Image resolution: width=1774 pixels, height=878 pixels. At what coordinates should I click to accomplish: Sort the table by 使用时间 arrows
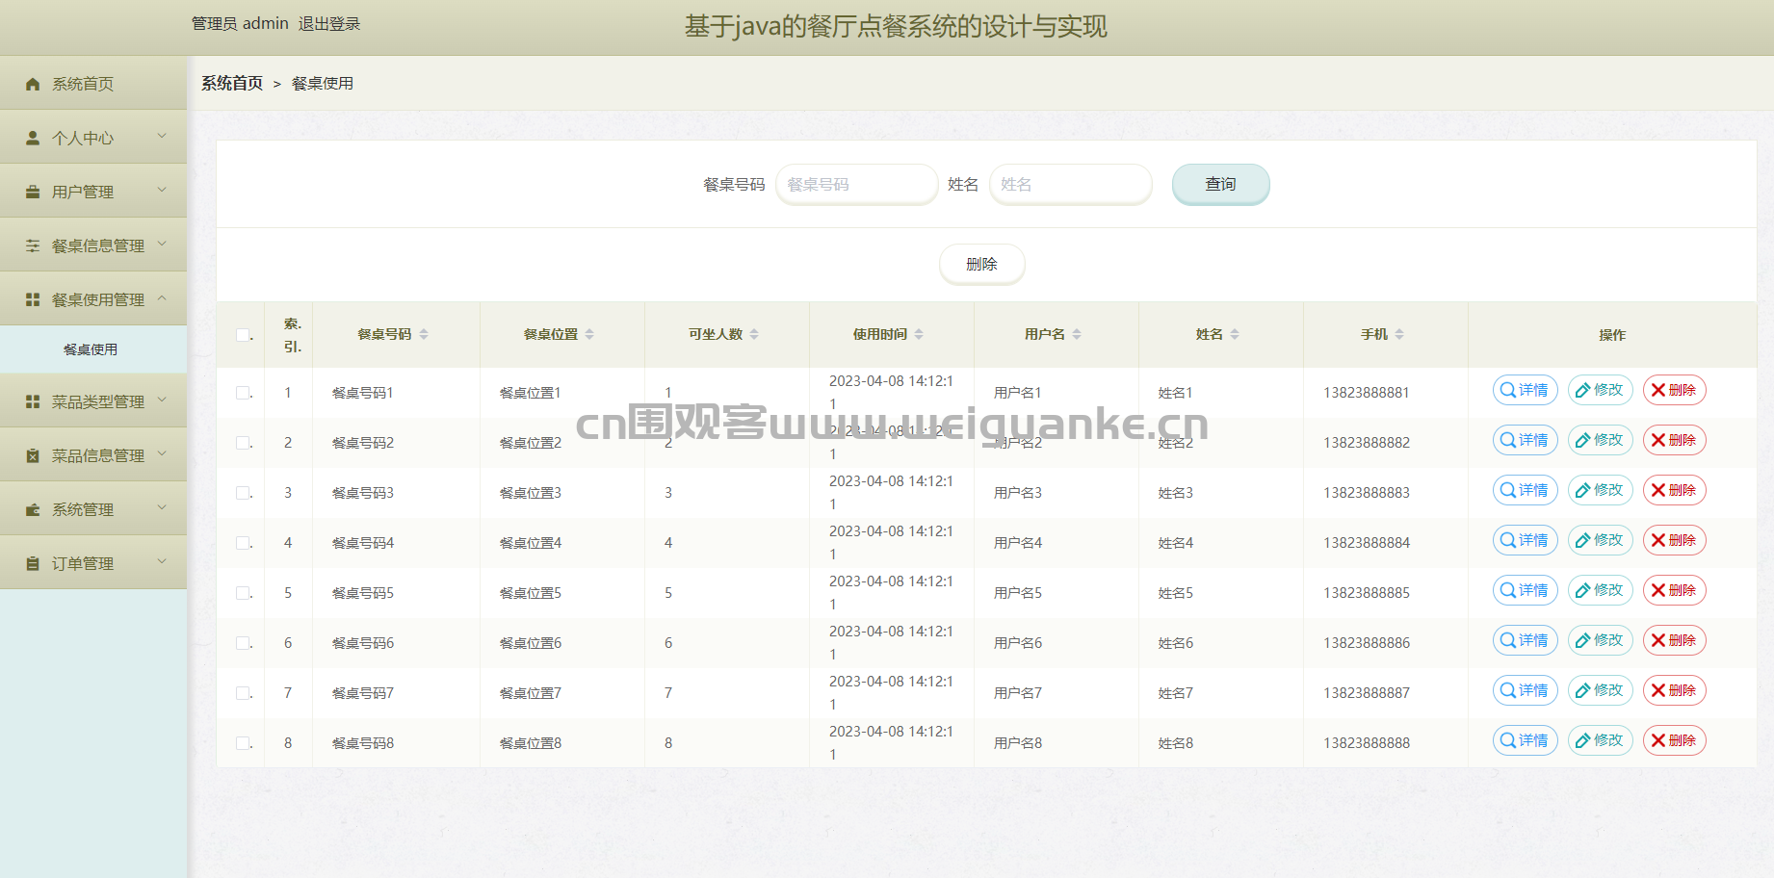919,334
